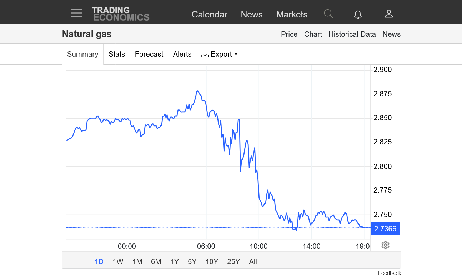Open the user account icon
This screenshot has height=277, width=462.
click(389, 14)
